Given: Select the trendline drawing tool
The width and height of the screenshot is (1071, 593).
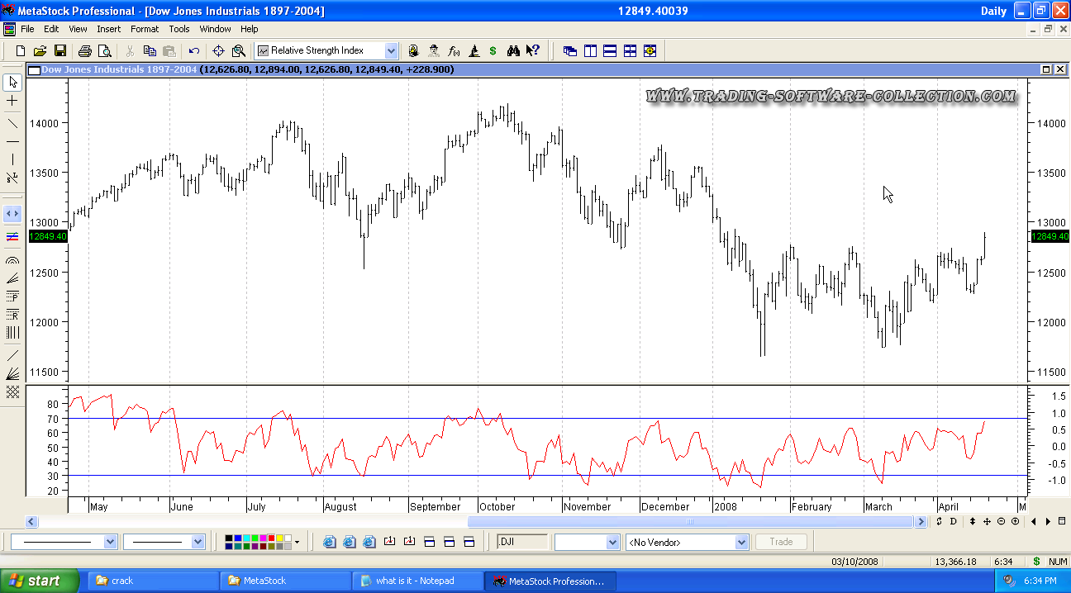Looking at the screenshot, I should click(12, 123).
